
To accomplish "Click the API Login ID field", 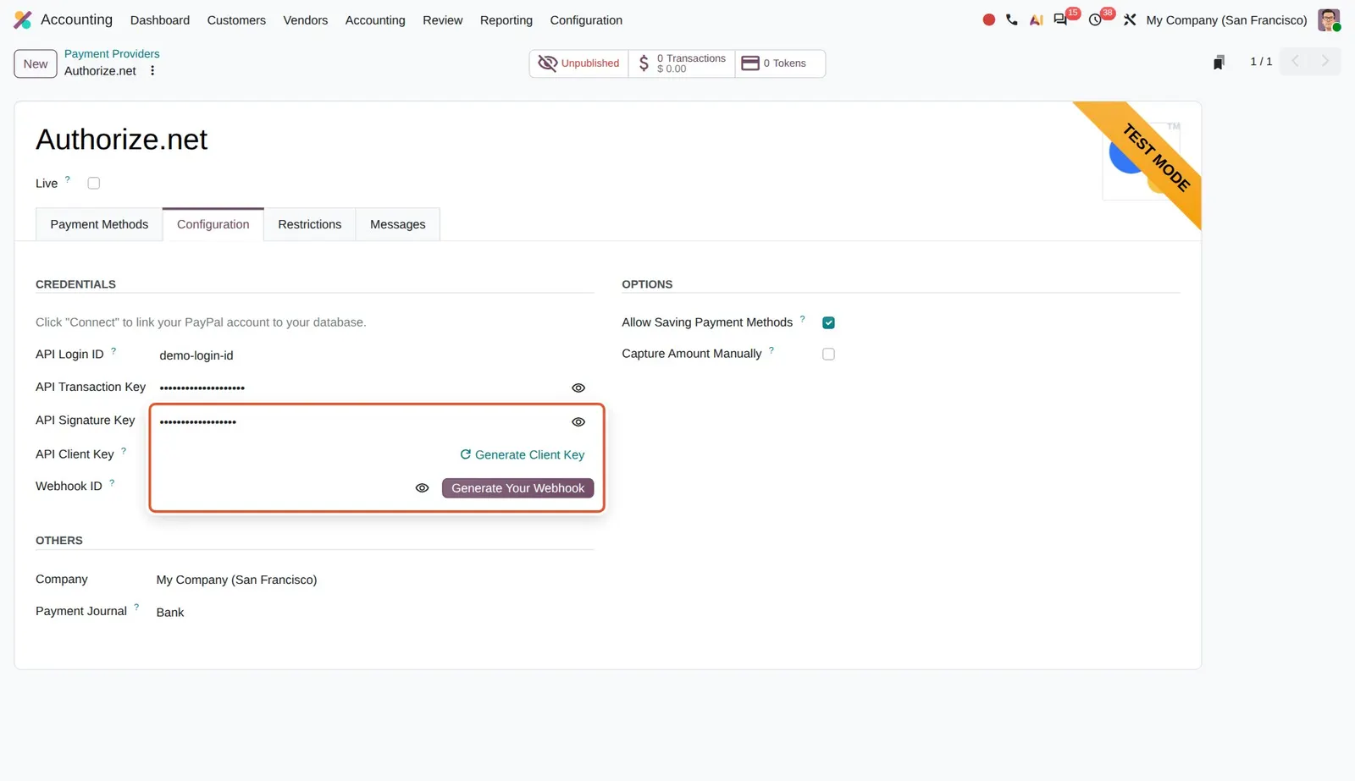I will 376,355.
